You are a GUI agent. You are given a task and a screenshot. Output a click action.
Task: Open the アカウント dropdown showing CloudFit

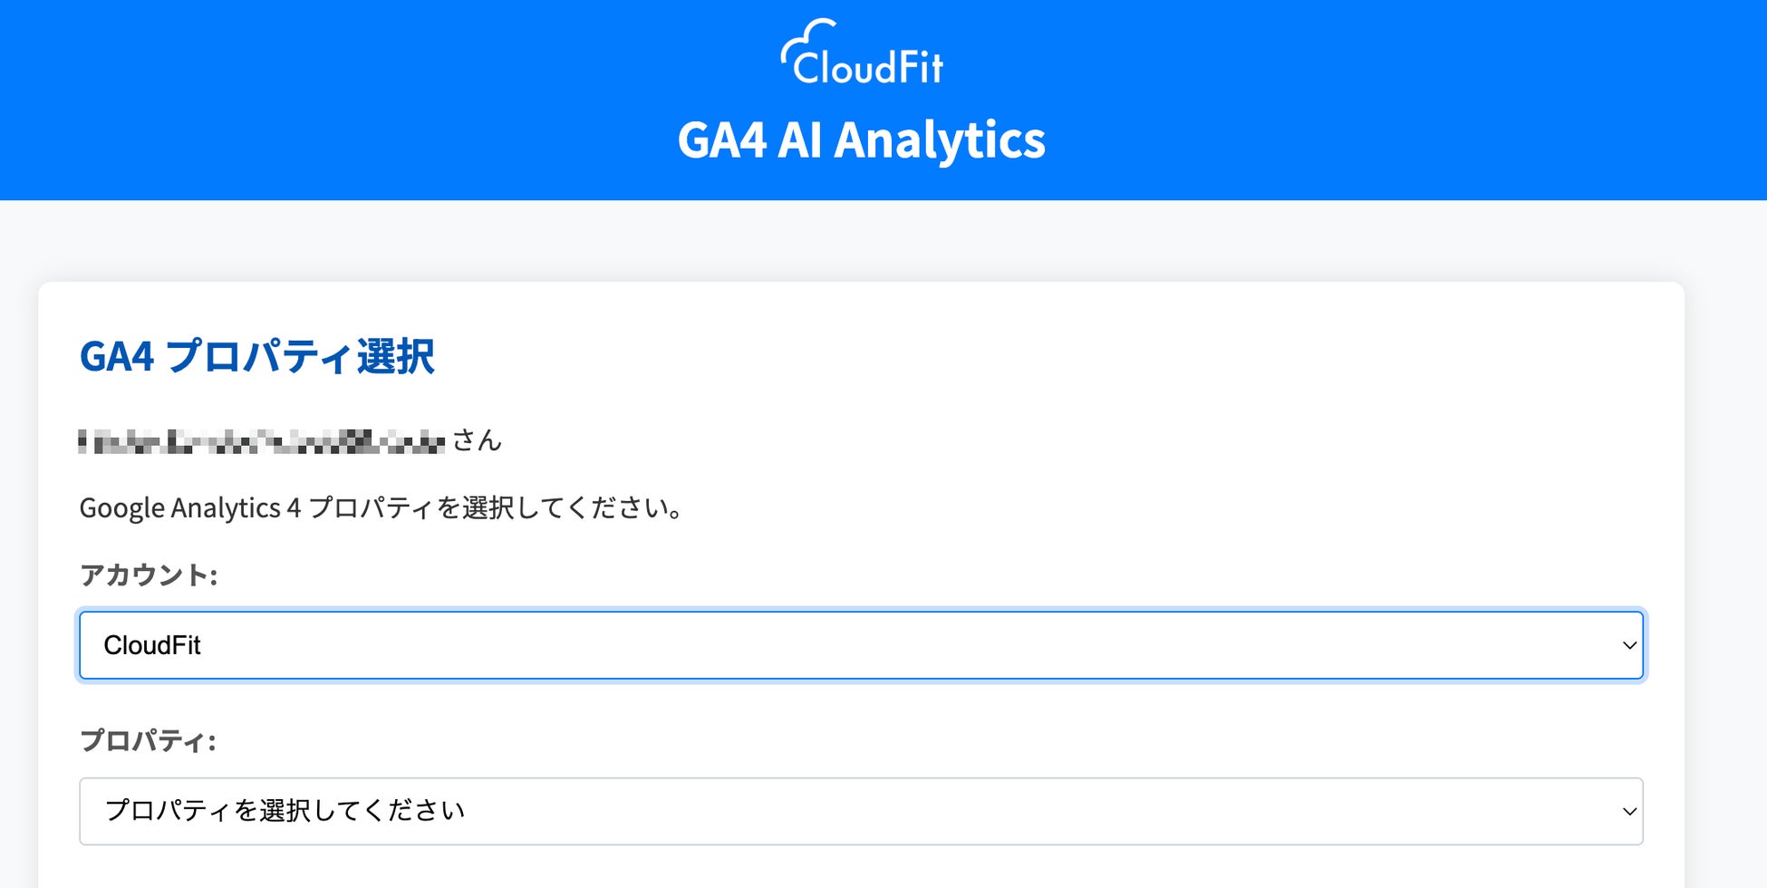point(860,645)
